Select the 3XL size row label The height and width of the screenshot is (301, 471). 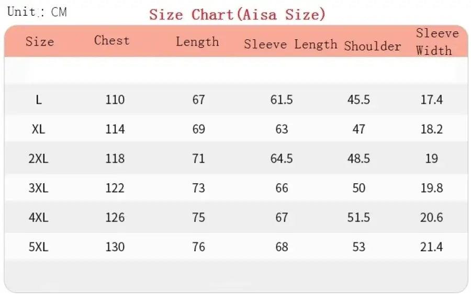pyautogui.click(x=38, y=187)
